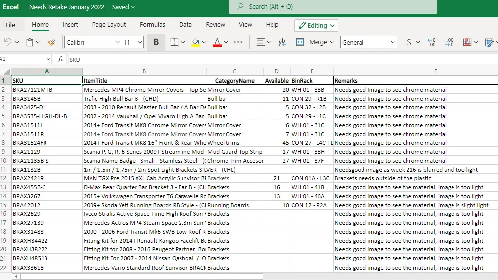Click the horizontal scrollbar left arrow

[x=16, y=277]
